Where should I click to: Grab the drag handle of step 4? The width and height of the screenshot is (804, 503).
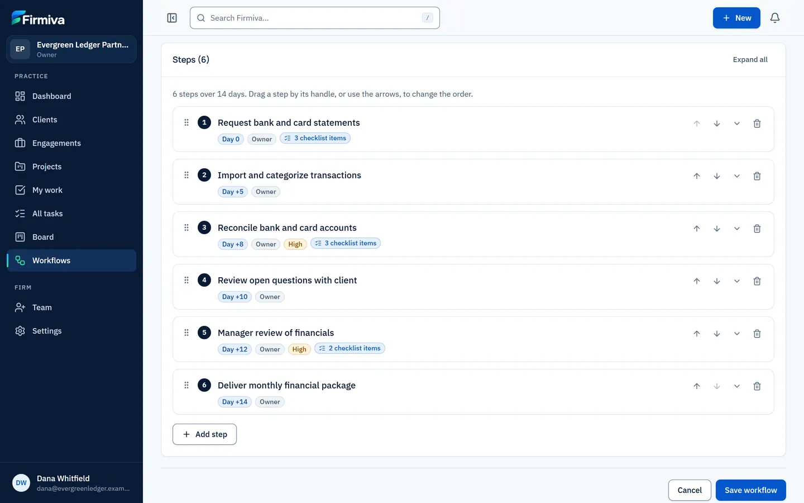tap(186, 280)
